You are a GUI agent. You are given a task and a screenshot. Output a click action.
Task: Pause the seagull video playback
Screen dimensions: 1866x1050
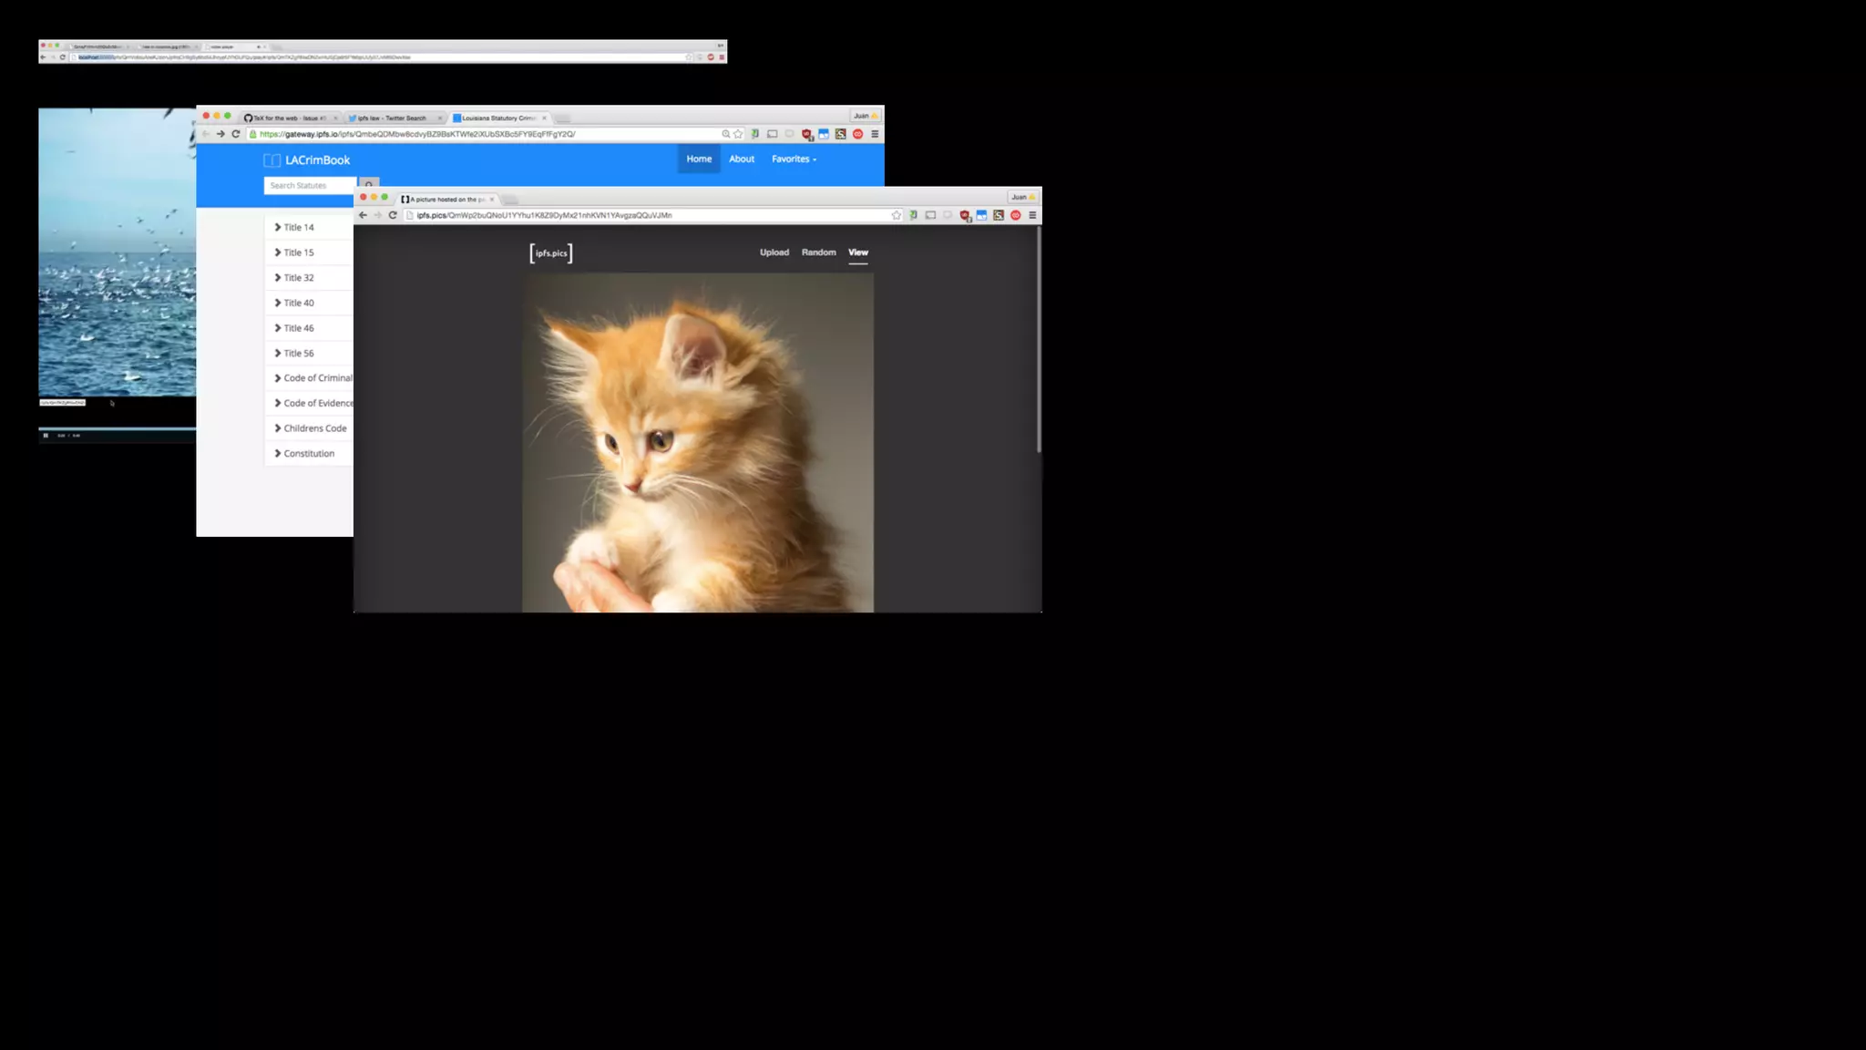click(46, 436)
